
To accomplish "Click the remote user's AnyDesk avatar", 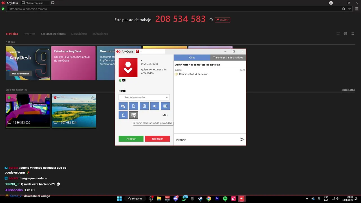I will point(128,68).
